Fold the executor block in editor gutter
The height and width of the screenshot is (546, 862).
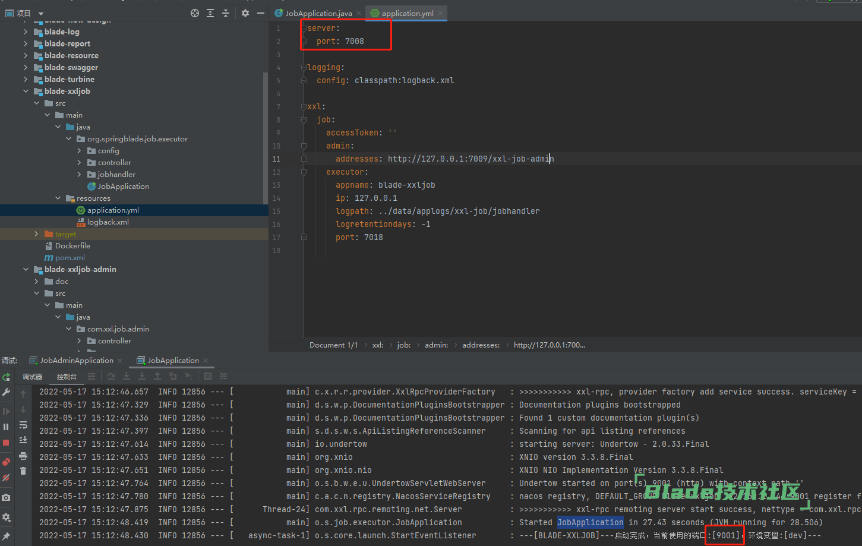[304, 172]
